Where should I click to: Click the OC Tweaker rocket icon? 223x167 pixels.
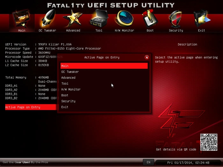coord(48,18)
